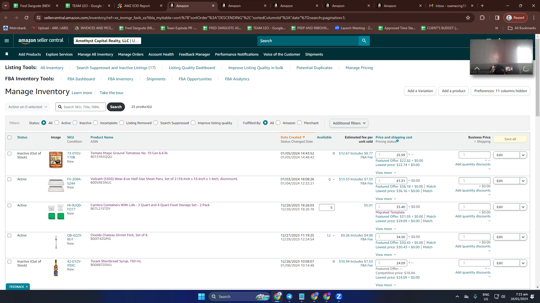Click the site info icon in address bar
Screen dimensions: 540x303
point(39,18)
